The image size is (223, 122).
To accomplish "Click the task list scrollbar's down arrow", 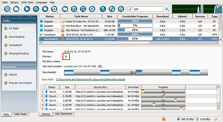I will click(x=220, y=39).
